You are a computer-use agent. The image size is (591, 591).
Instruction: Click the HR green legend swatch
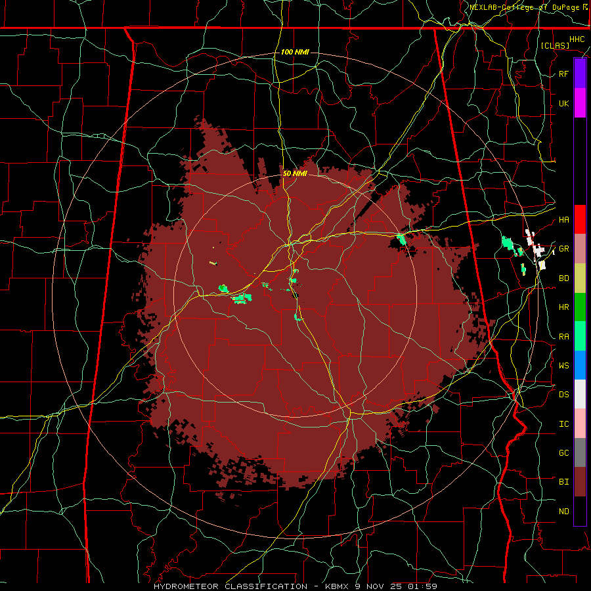click(x=580, y=307)
